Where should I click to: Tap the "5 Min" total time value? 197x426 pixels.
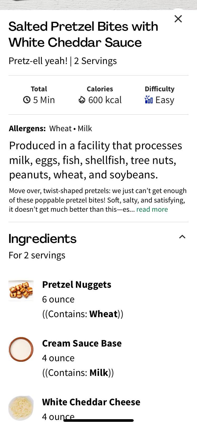point(44,100)
